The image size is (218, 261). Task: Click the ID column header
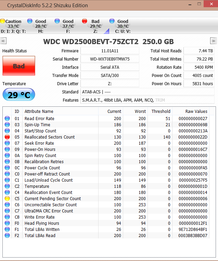click(x=17, y=111)
